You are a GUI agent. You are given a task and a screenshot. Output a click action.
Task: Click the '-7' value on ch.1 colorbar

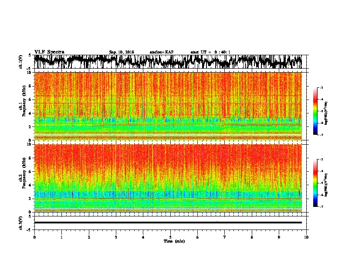click(321, 135)
